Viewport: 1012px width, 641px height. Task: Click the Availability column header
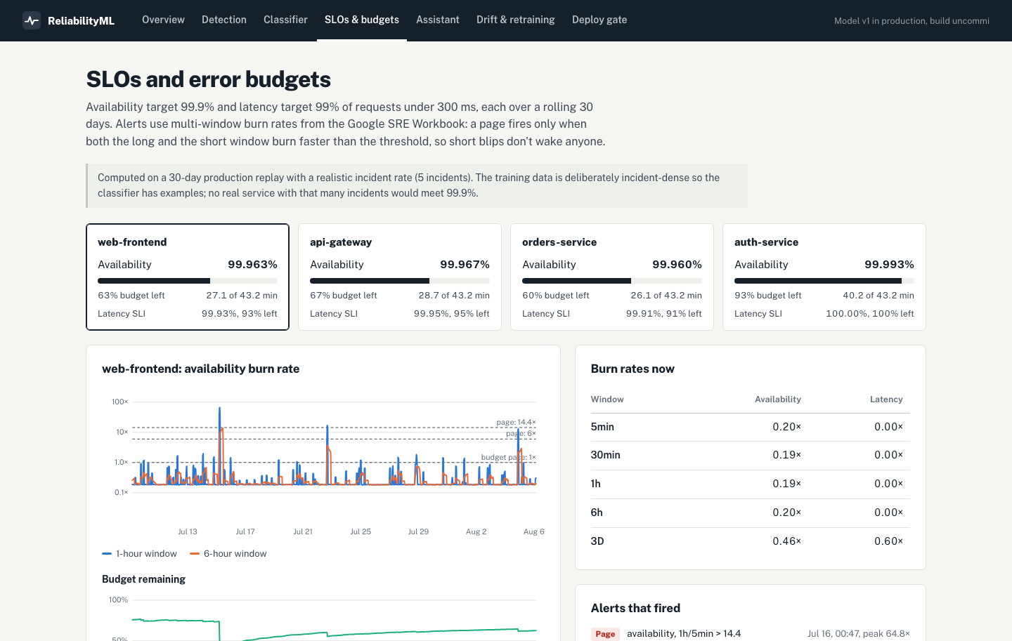[x=778, y=399]
